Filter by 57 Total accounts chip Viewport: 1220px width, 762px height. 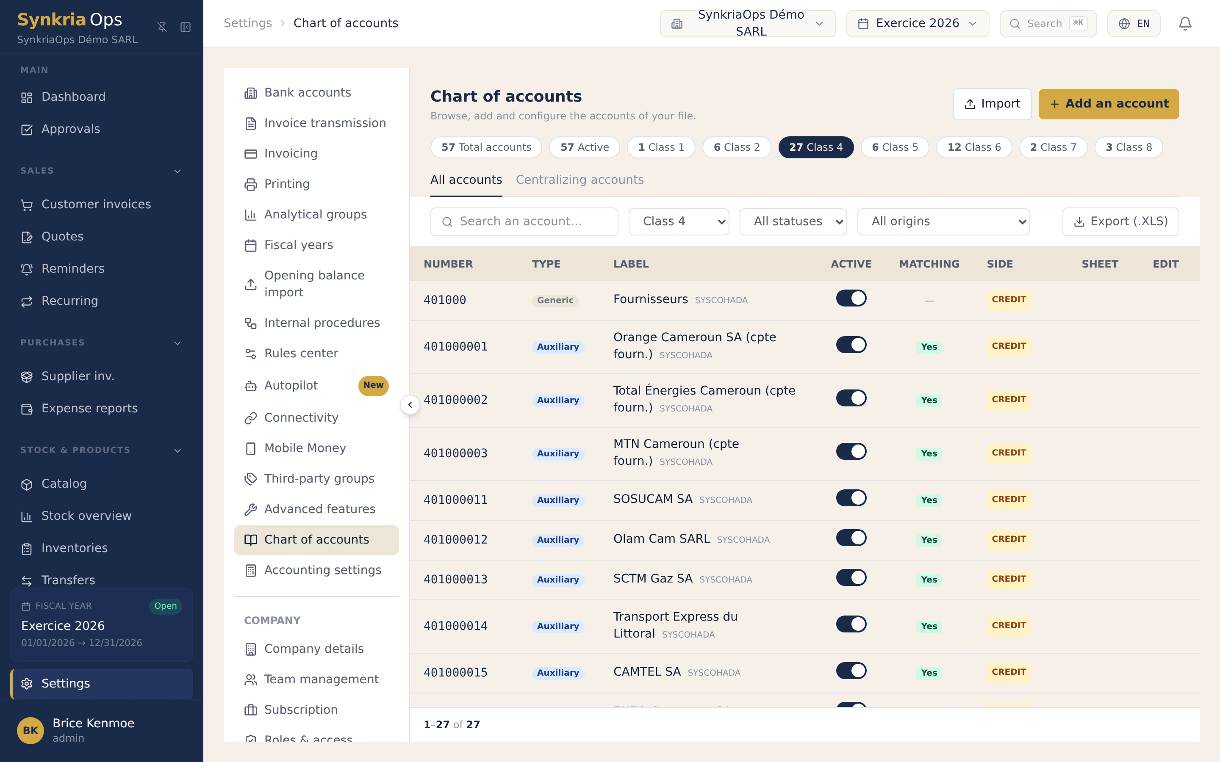(x=486, y=147)
